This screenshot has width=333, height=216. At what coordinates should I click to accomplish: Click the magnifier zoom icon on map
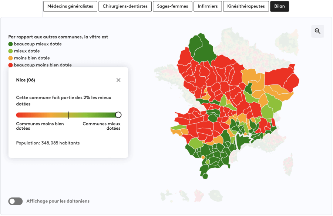(317, 31)
